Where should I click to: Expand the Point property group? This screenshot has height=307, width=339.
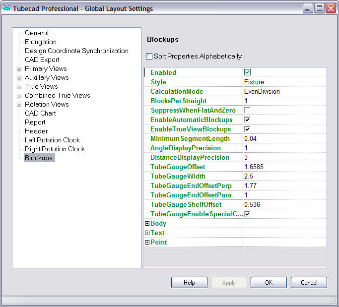tap(147, 243)
